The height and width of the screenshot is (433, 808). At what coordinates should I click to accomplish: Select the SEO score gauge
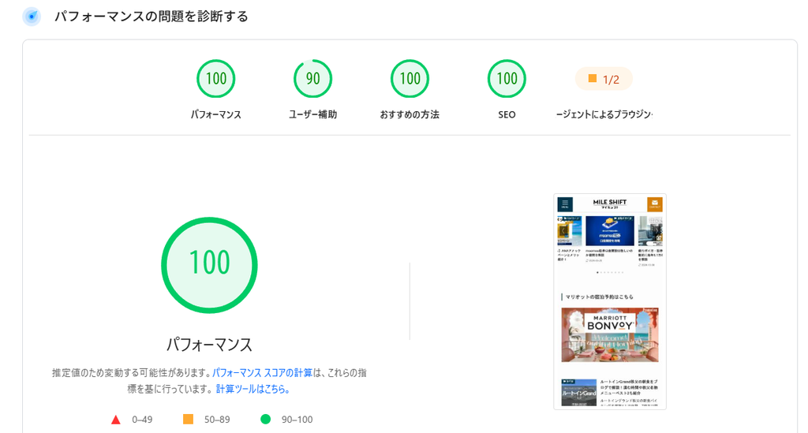click(507, 79)
